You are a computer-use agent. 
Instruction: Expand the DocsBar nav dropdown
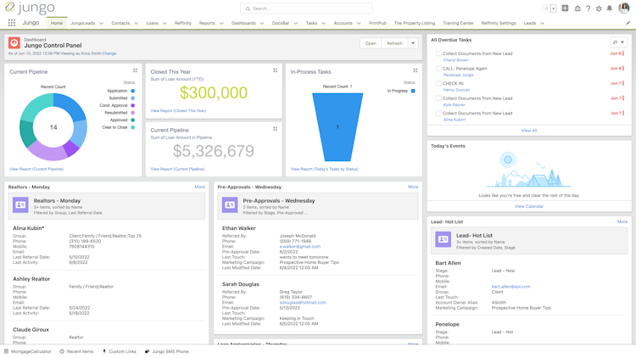pos(296,23)
